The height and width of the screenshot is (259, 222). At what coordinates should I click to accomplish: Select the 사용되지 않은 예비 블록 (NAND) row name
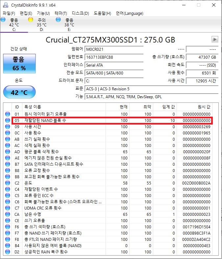coord(53,245)
